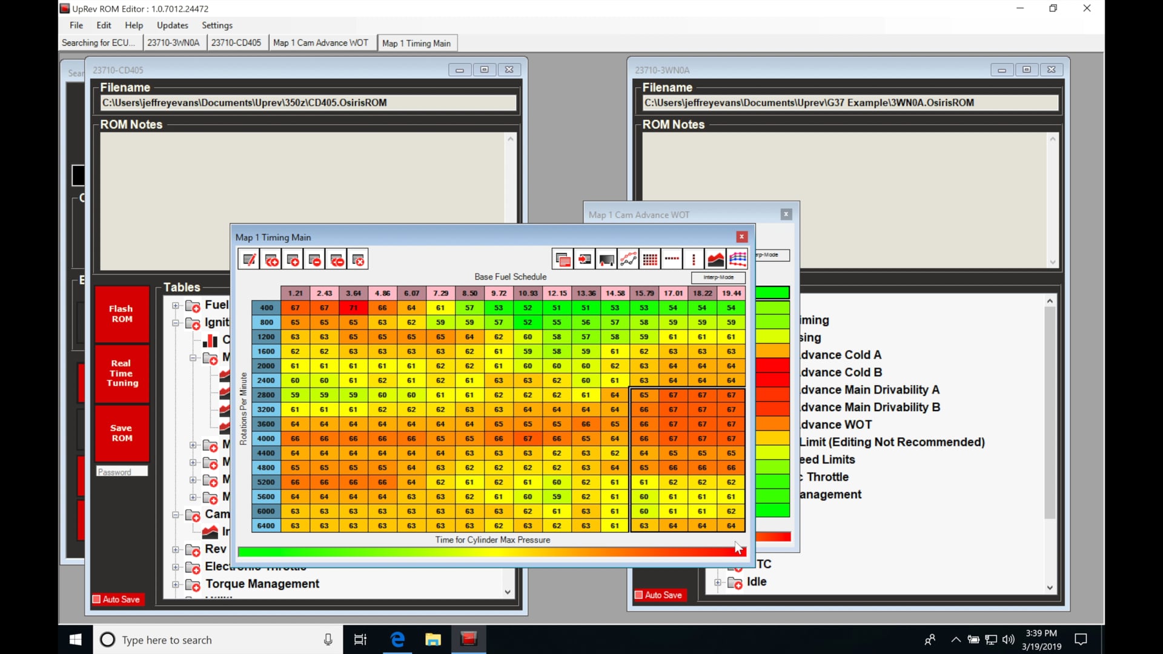Open the scatter line graph view icon
This screenshot has height=654, width=1163.
click(628, 259)
